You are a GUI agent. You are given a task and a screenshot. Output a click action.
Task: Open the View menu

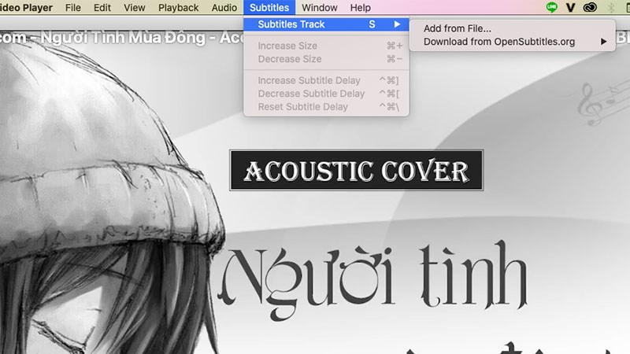point(134,8)
